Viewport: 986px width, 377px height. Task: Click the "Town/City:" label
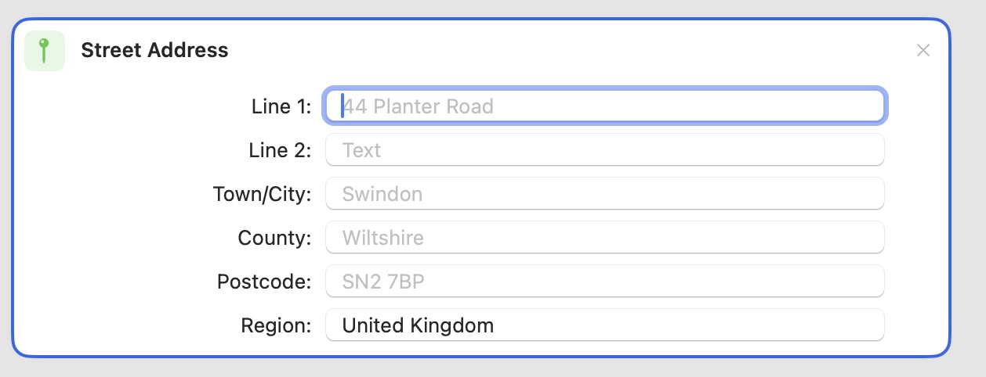(263, 194)
